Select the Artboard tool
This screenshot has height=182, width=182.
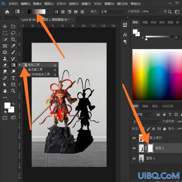click(13, 27)
